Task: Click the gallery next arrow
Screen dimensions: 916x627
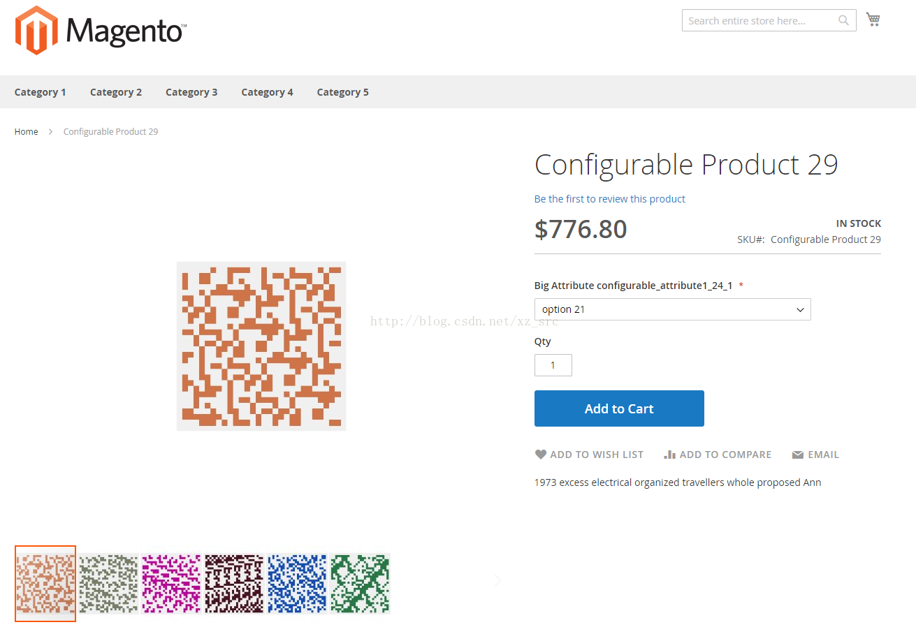Action: click(497, 581)
